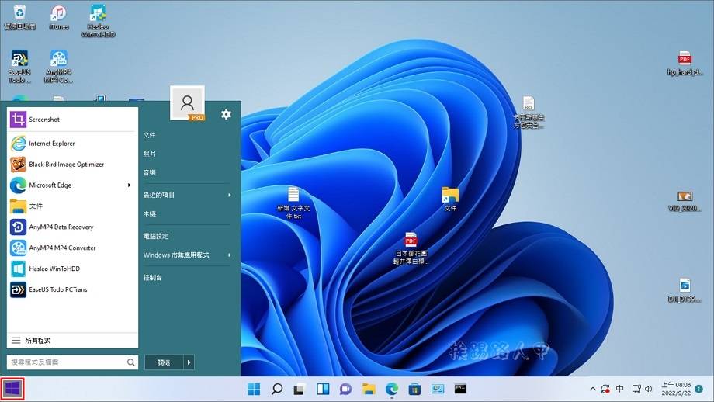The height and width of the screenshot is (402, 714).
Task: Open Screenshot app in start menu
Action: (44, 120)
